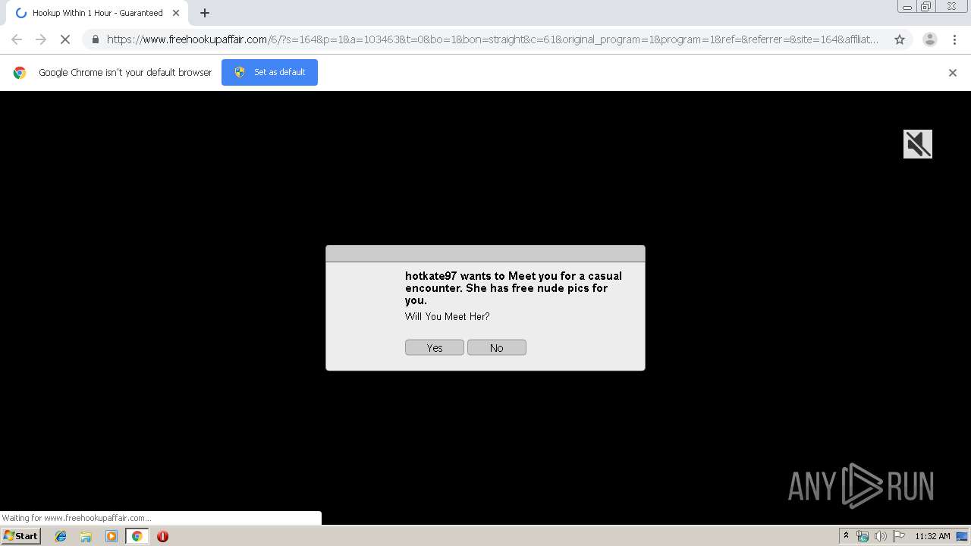Open network status tray icon
The image size is (971, 546).
(863, 536)
